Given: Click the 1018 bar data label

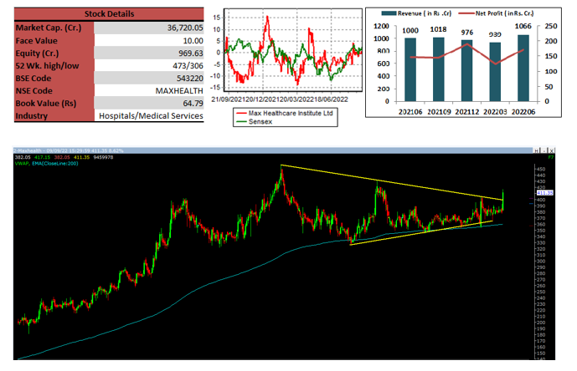Looking at the screenshot, I should click(438, 29).
